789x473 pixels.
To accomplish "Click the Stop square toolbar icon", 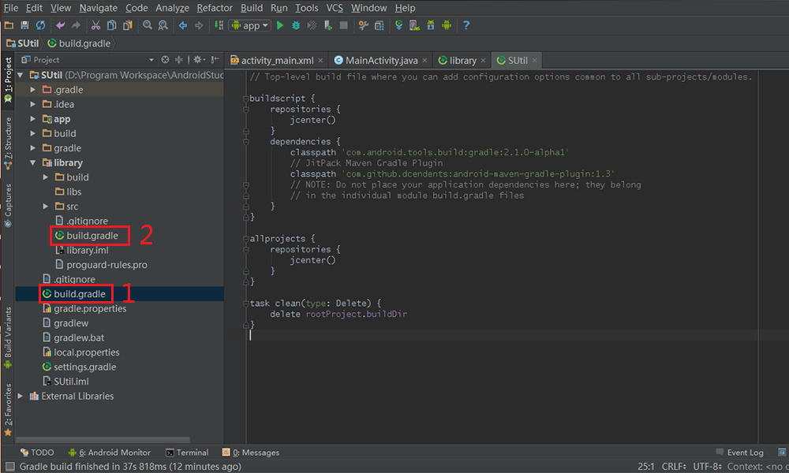I will point(344,25).
